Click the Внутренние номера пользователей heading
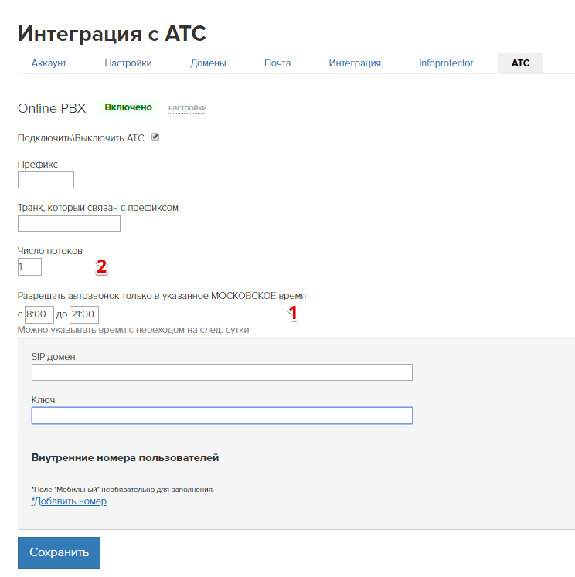 tap(125, 458)
